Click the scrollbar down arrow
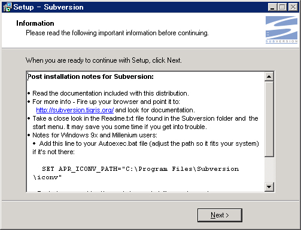This screenshot has width=301, height=230. point(269,187)
